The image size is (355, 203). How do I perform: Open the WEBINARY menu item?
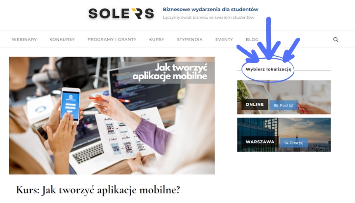(x=24, y=40)
